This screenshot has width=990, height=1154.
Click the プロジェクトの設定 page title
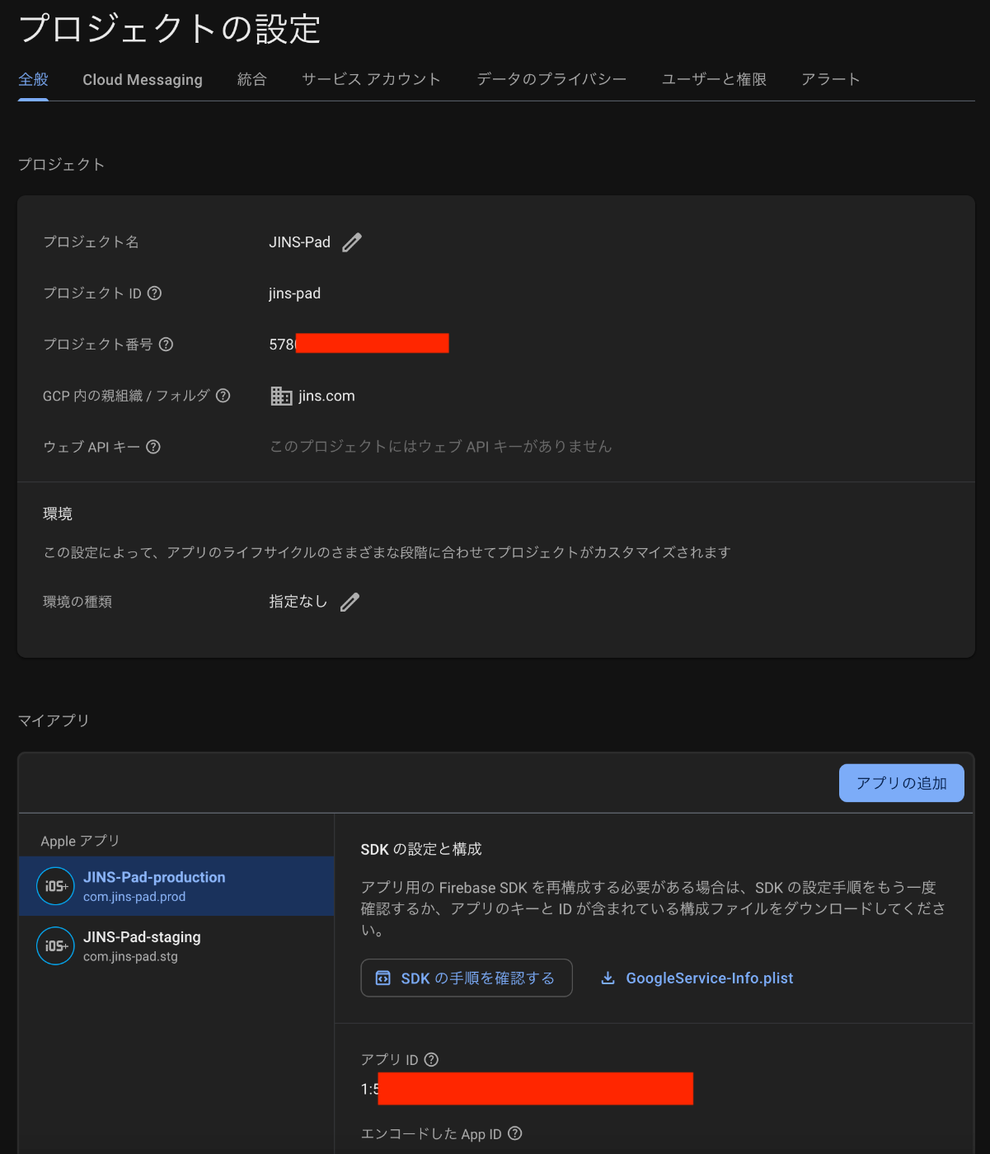169,29
